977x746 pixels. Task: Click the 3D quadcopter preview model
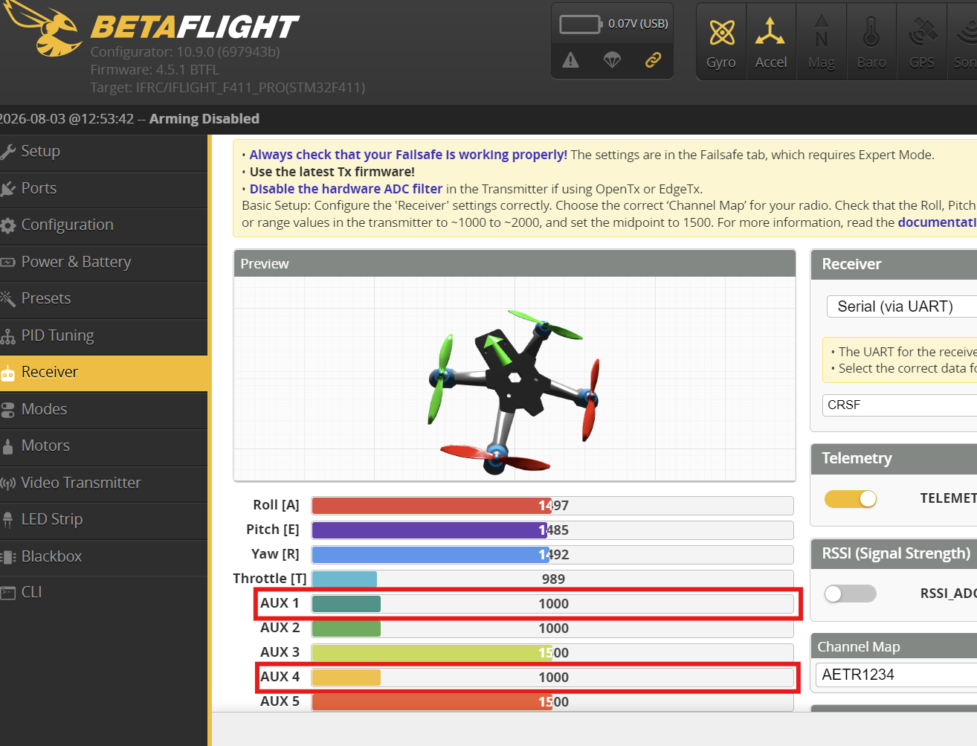[x=515, y=389]
